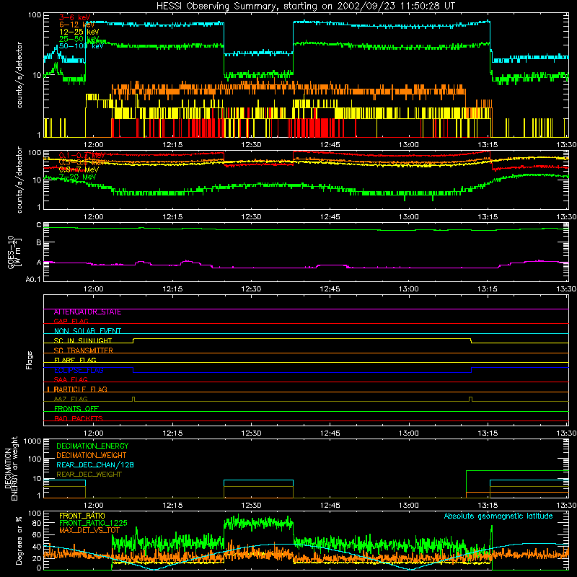Click the B flux level on GOES axis
Screen dimensions: 577x577
coord(39,242)
